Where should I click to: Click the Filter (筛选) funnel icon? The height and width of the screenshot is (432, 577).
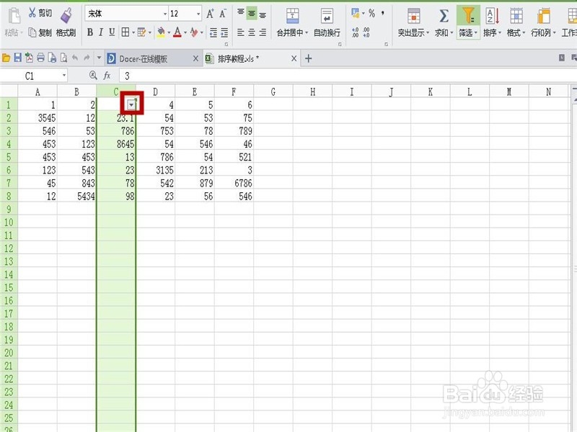click(x=468, y=16)
